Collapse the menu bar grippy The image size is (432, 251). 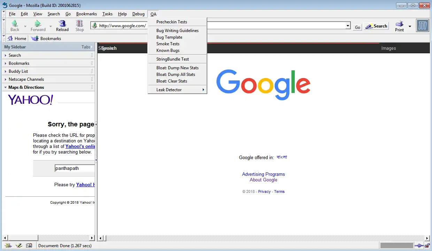coord(3,14)
